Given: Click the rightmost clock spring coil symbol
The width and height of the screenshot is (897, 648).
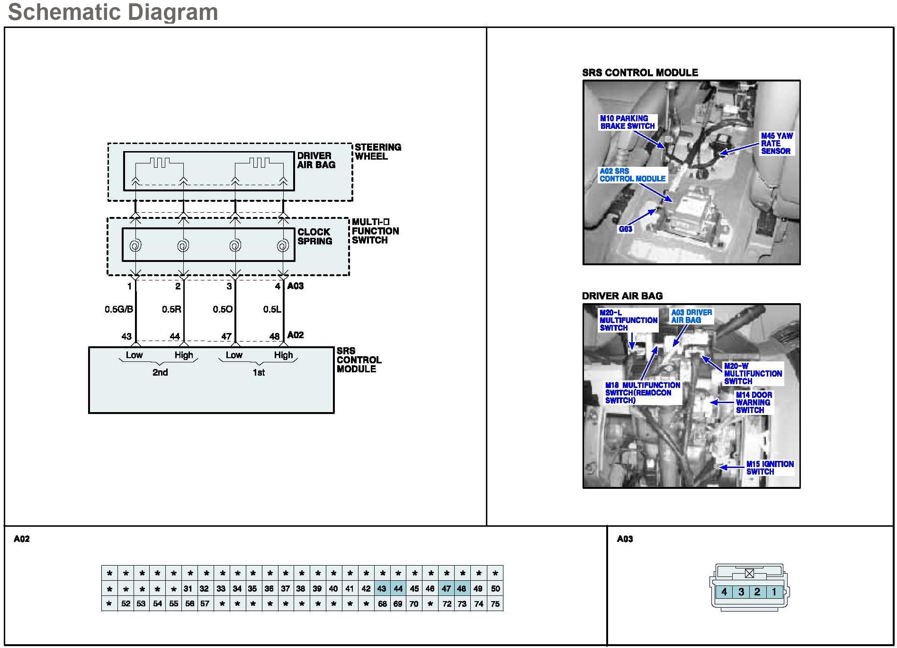Looking at the screenshot, I should pos(283,245).
